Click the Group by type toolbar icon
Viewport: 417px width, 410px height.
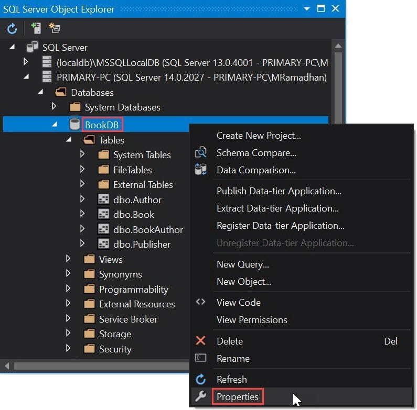55,28
